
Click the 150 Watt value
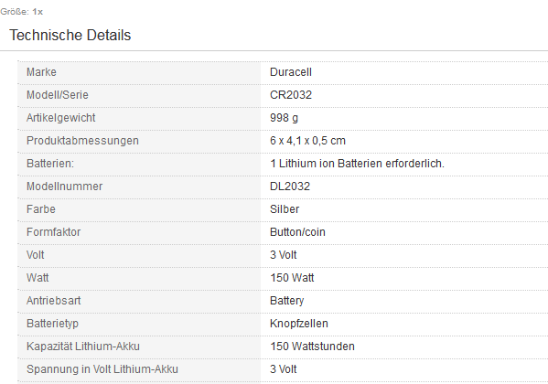[x=292, y=278]
